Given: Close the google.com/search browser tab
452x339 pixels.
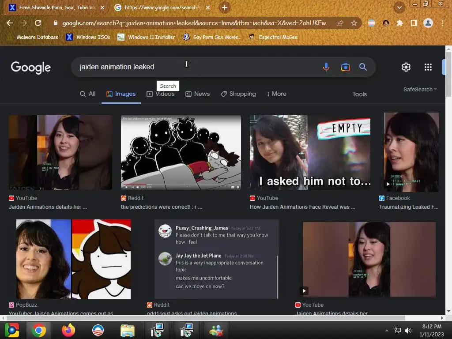Looking at the screenshot, I should [x=208, y=8].
